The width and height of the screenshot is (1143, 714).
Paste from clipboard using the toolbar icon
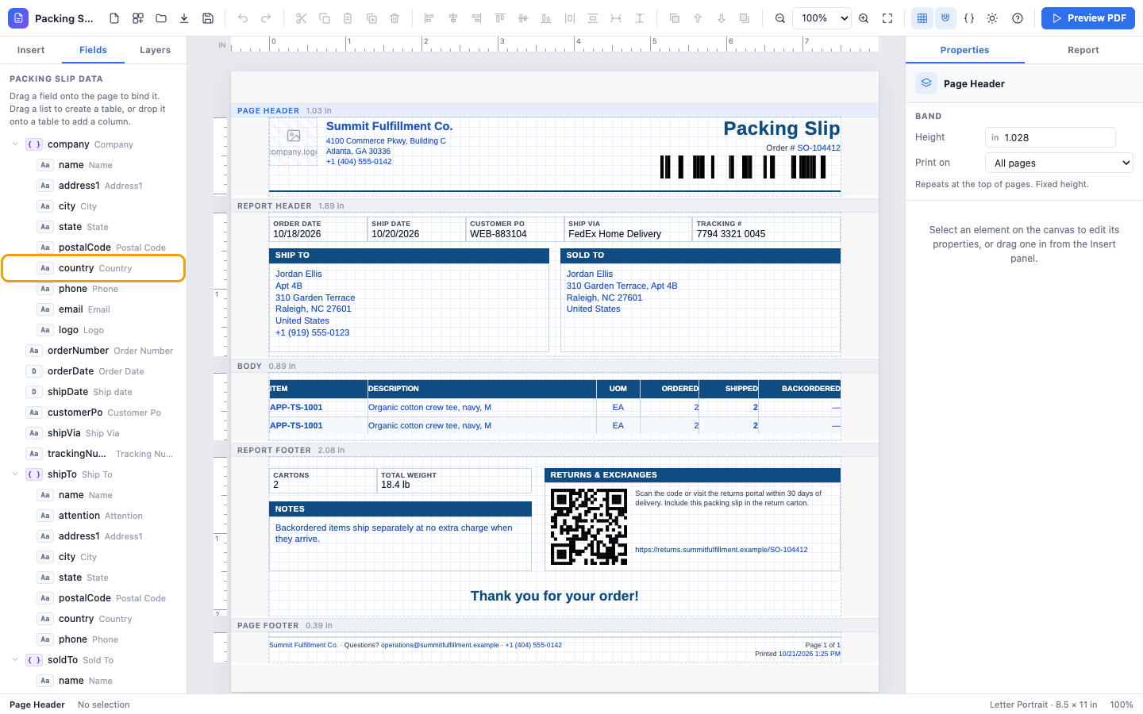(x=348, y=18)
